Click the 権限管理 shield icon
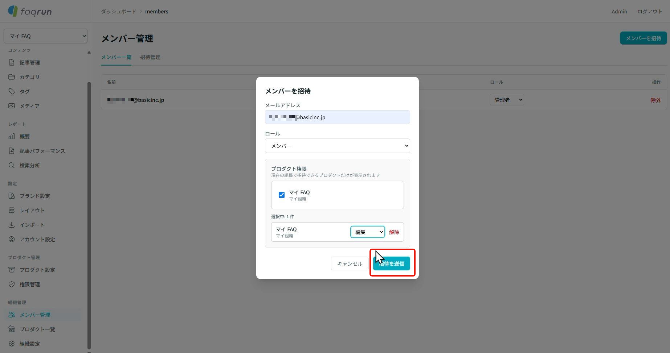This screenshot has width=670, height=353. [12, 284]
